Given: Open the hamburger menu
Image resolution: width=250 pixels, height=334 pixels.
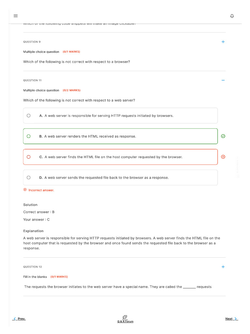Looking at the screenshot, I should [x=16, y=16].
